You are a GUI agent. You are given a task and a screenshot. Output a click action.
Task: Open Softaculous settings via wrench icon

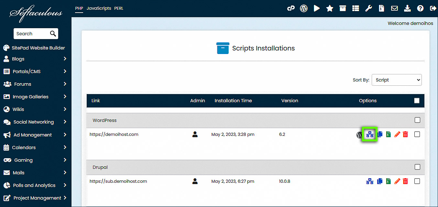(x=368, y=8)
